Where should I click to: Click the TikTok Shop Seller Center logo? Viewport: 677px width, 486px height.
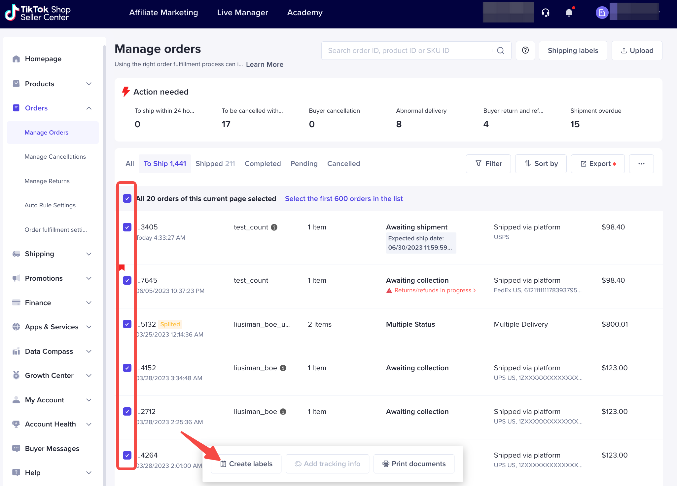(x=37, y=13)
